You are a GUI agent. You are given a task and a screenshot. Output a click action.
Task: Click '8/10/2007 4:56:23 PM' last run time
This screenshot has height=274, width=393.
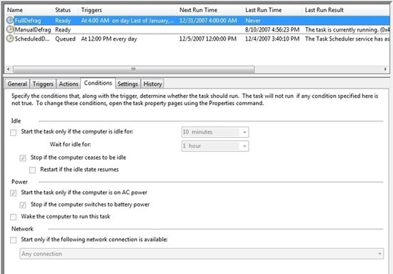pos(272,30)
